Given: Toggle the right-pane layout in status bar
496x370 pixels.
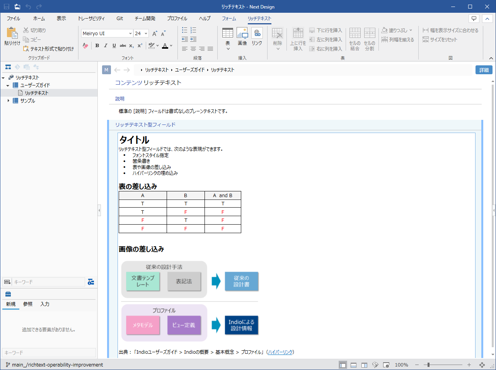Looking at the screenshot, I should click(x=364, y=365).
